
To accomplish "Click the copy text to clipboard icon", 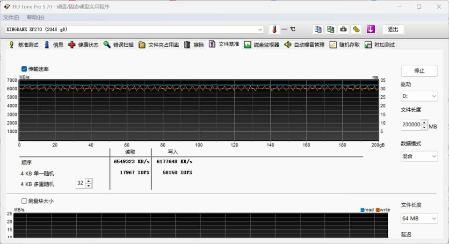I will tap(318, 29).
